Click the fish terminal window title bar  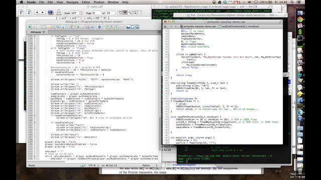pyautogui.click(x=231, y=15)
